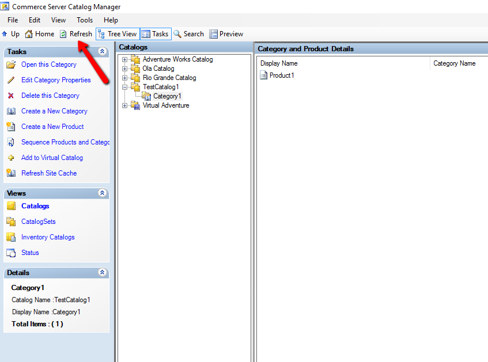This screenshot has width=488, height=362.
Task: Click the Open this Category folder icon
Action: click(11, 64)
